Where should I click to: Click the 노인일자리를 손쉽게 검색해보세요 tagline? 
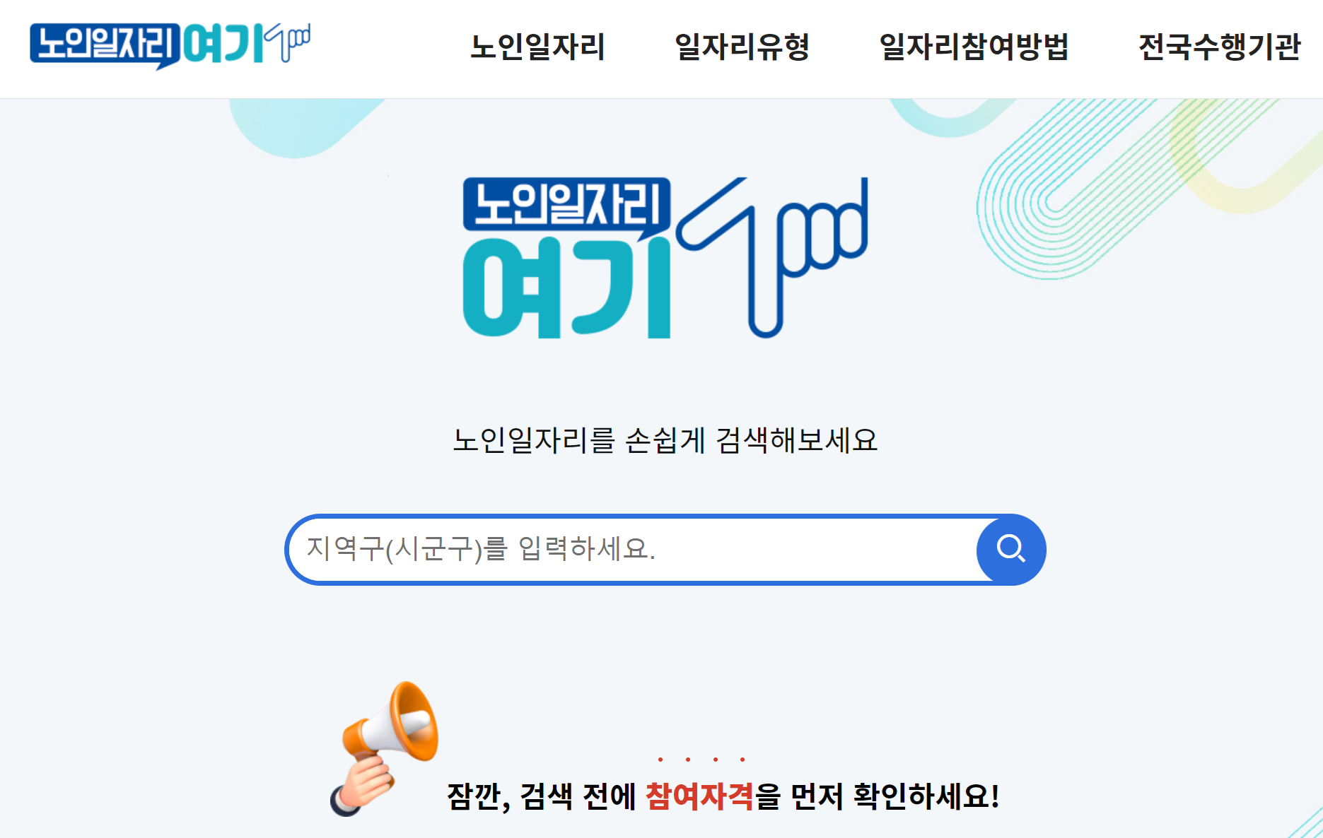[x=665, y=440]
